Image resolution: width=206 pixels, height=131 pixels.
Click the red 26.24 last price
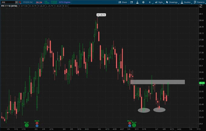39,2
